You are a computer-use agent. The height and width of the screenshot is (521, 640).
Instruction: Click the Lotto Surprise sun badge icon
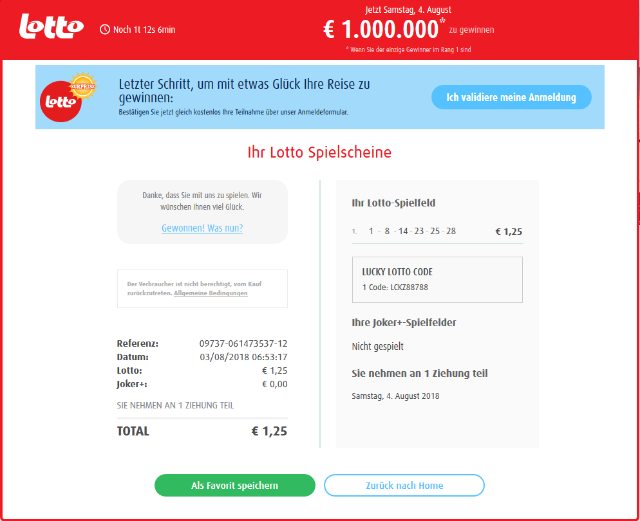point(82,86)
